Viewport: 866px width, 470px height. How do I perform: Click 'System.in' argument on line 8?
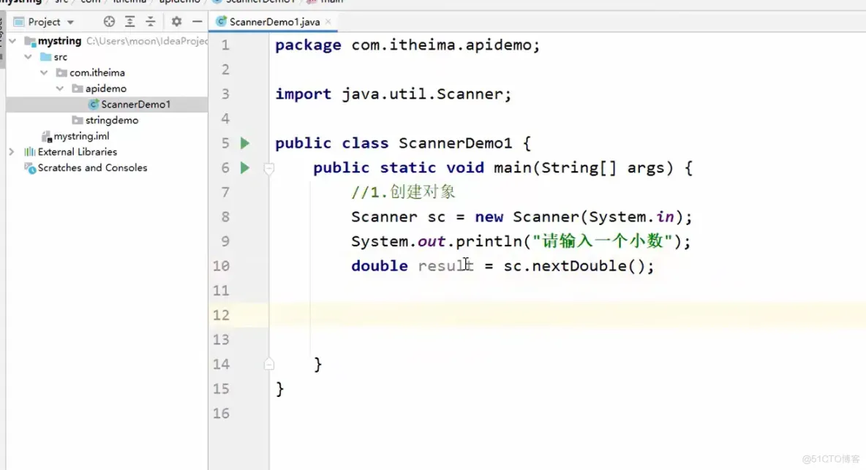pyautogui.click(x=630, y=217)
